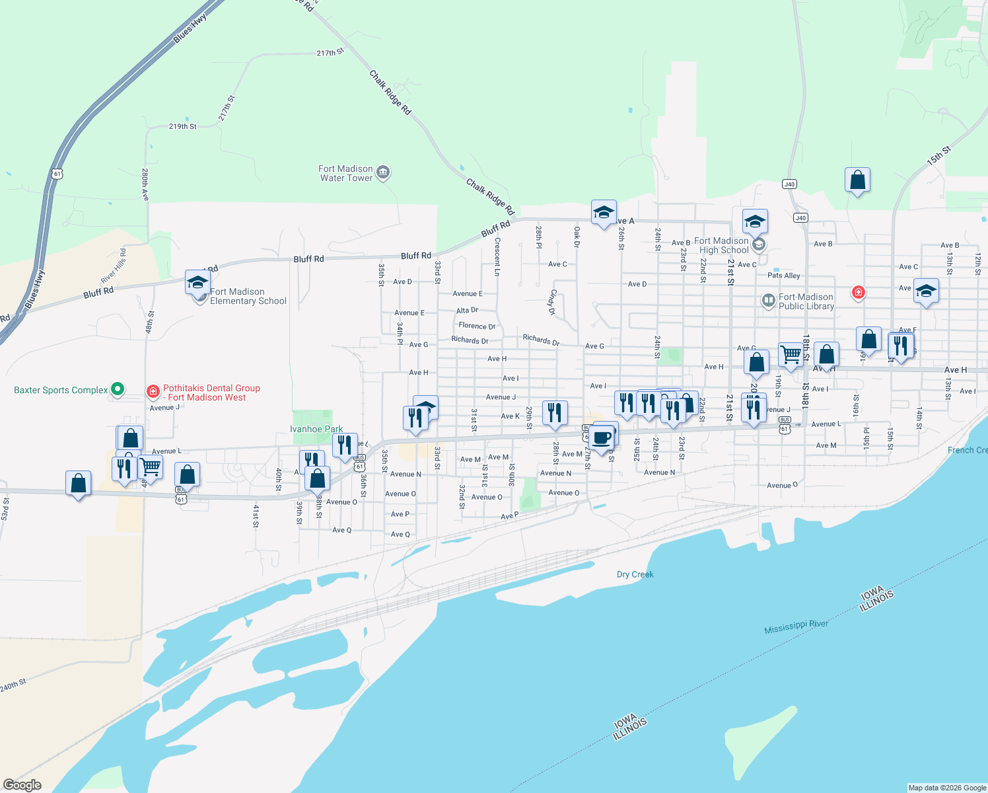The width and height of the screenshot is (988, 793).
Task: Select the shopping bag marker near 15th St top right
Action: [x=857, y=180]
